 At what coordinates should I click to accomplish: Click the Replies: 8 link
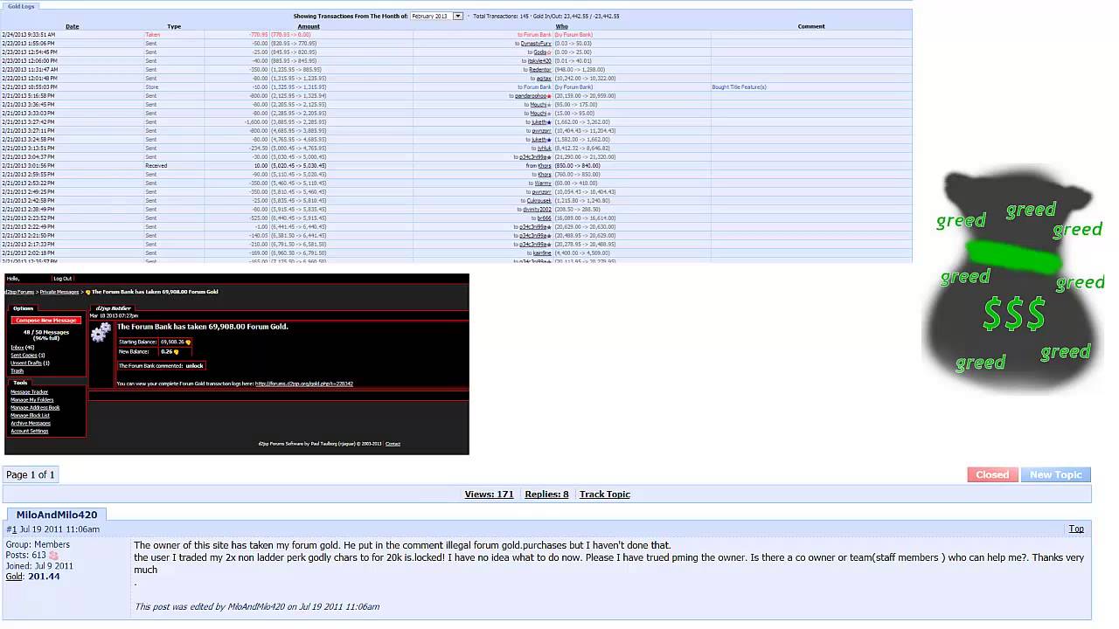546,494
